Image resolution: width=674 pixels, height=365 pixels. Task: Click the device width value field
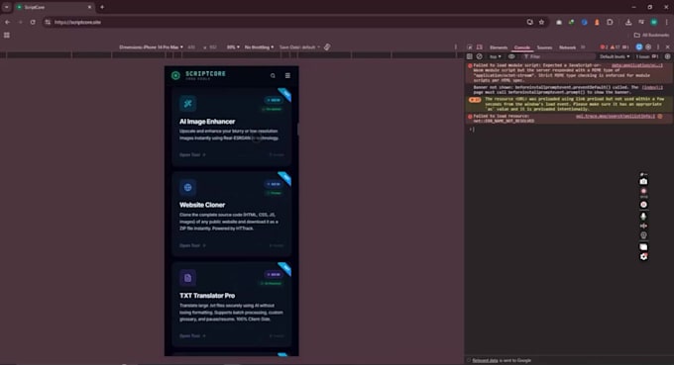191,47
